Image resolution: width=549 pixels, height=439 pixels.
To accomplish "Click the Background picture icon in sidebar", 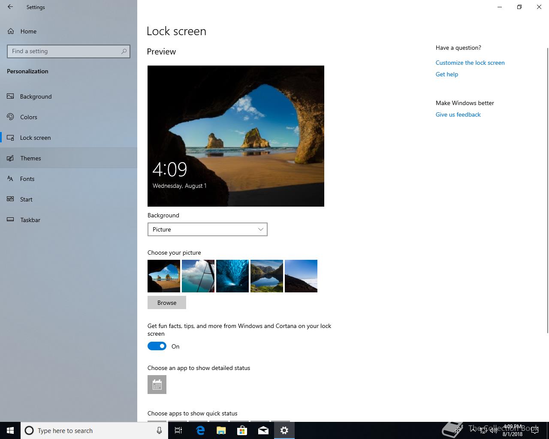I will (x=11, y=96).
